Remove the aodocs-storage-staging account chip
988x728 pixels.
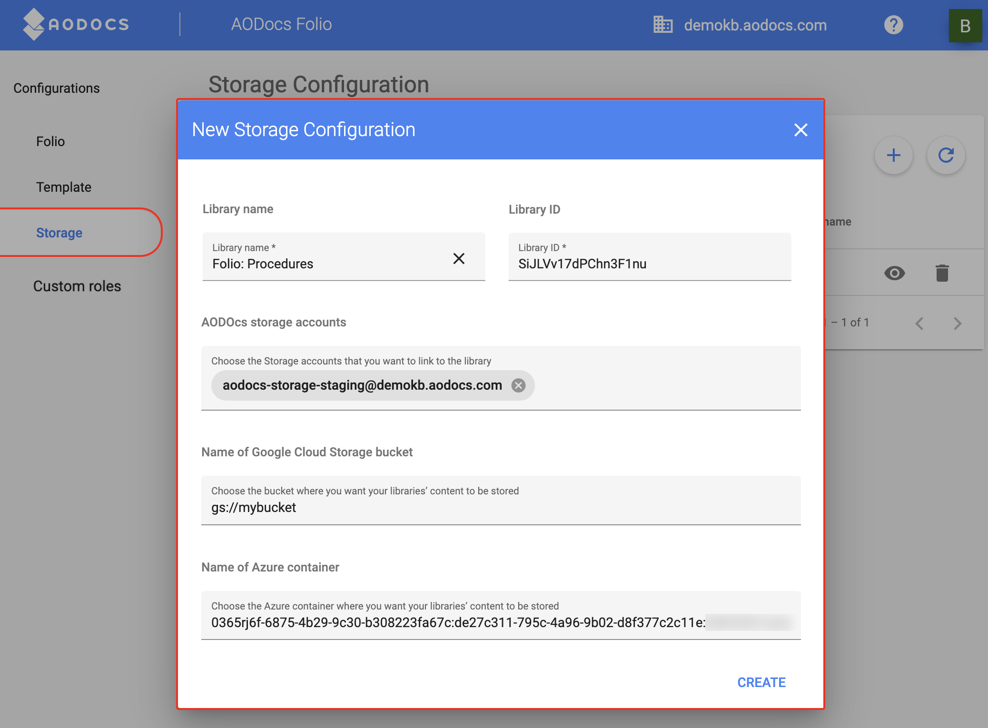518,385
